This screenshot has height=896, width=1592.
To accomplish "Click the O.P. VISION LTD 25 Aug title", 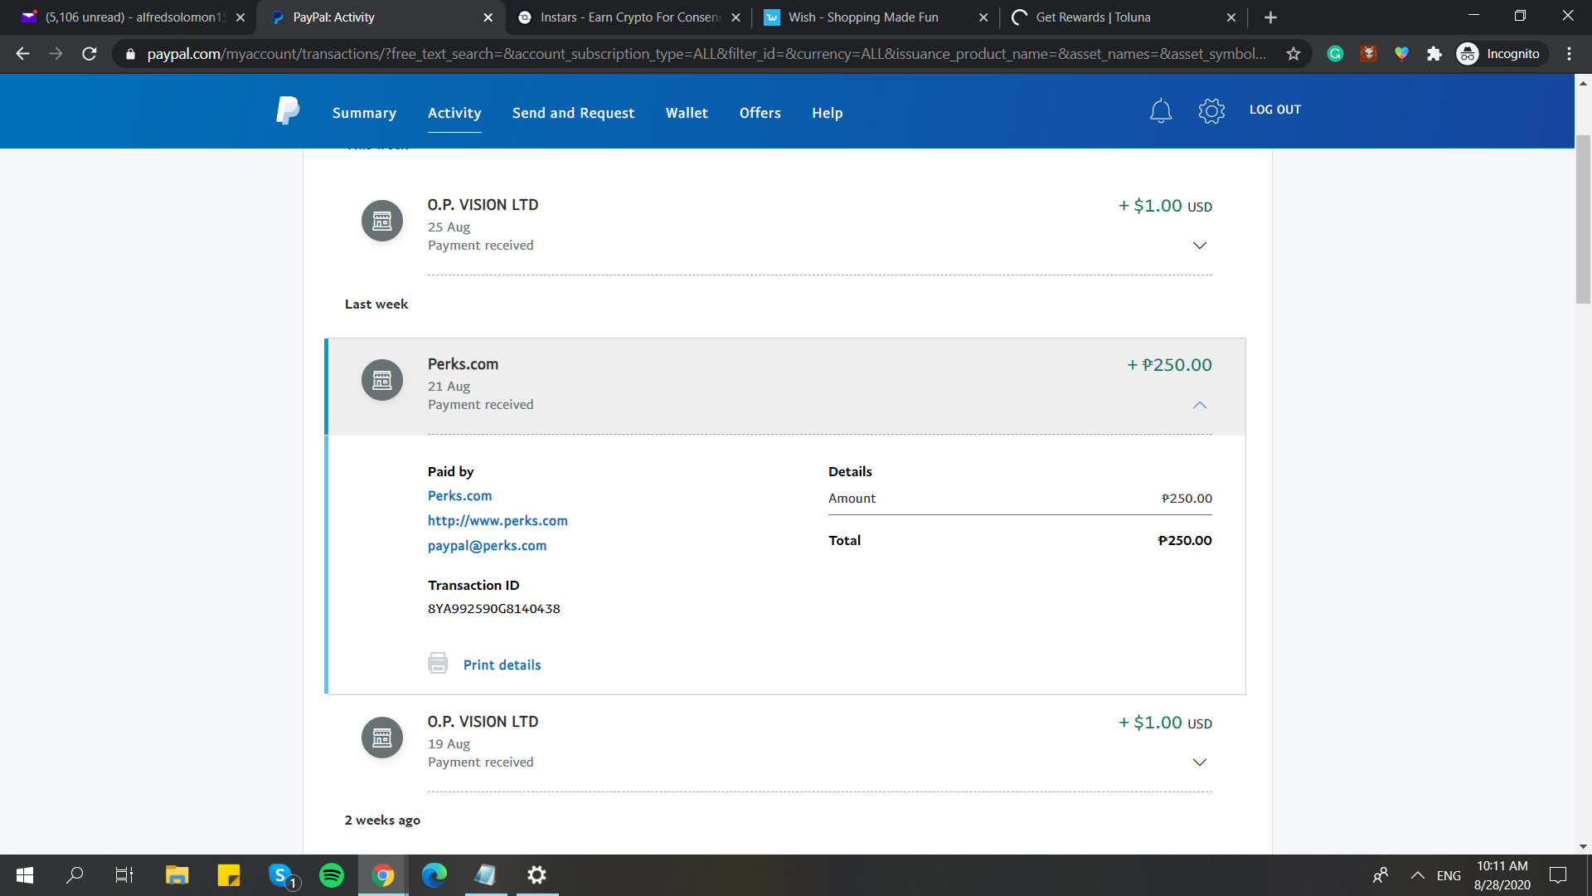I will [483, 205].
